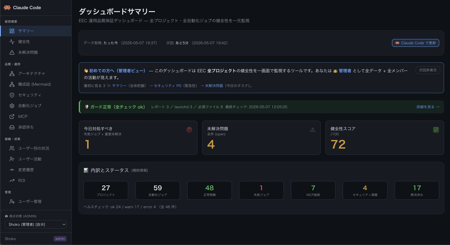Open ユーザー別の状況 in the sidebar
Image resolution: width=450 pixels, height=245 pixels.
[x=36, y=148]
